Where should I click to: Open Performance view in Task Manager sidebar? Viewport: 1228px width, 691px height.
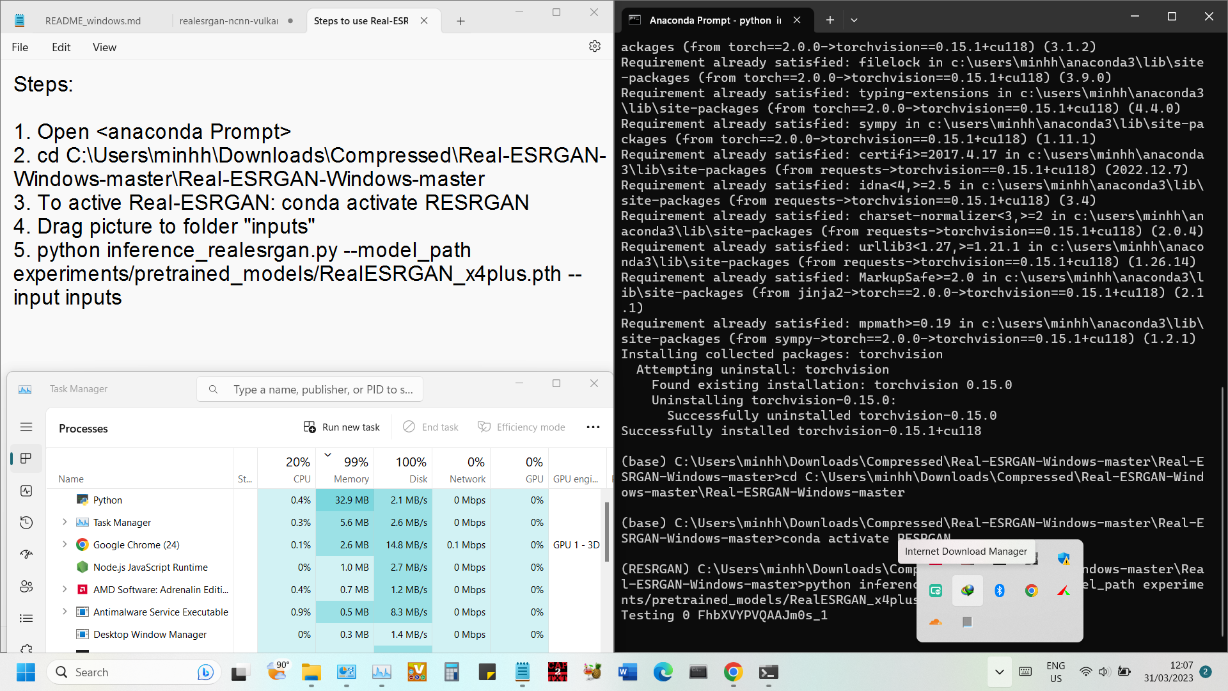pyautogui.click(x=26, y=491)
